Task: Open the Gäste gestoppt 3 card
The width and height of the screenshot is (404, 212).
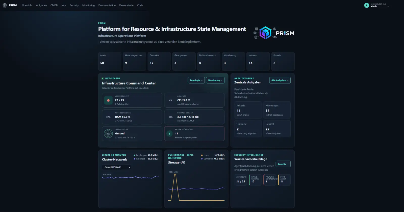Action: tap(184, 61)
